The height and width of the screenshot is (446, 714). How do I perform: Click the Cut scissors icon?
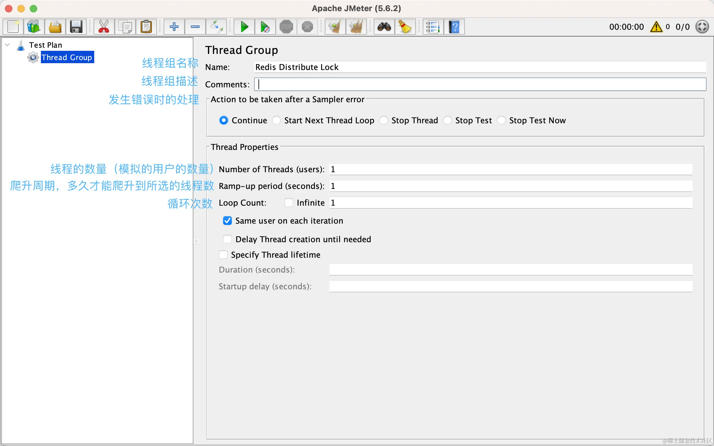pos(104,27)
